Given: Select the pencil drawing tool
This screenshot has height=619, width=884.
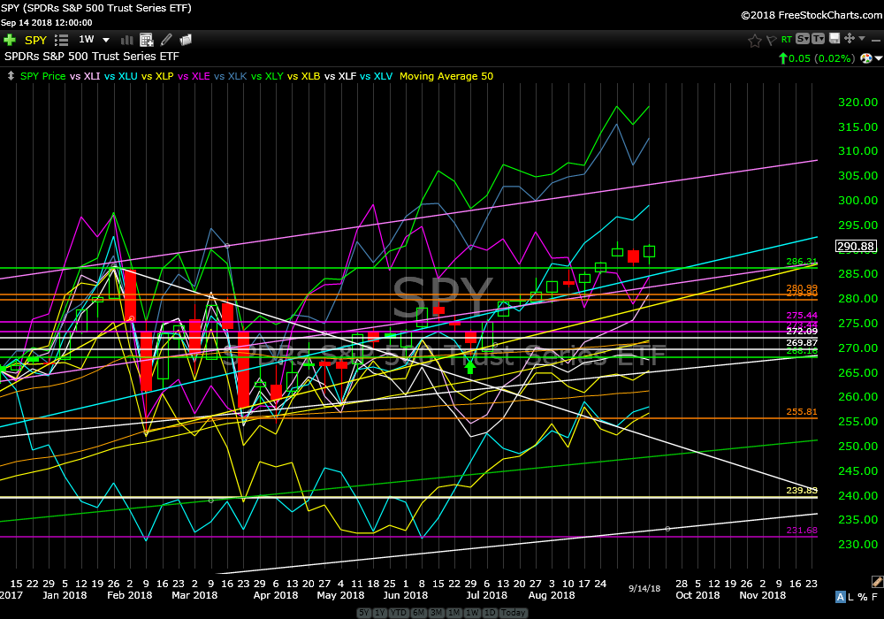Looking at the screenshot, I should click(x=166, y=40).
